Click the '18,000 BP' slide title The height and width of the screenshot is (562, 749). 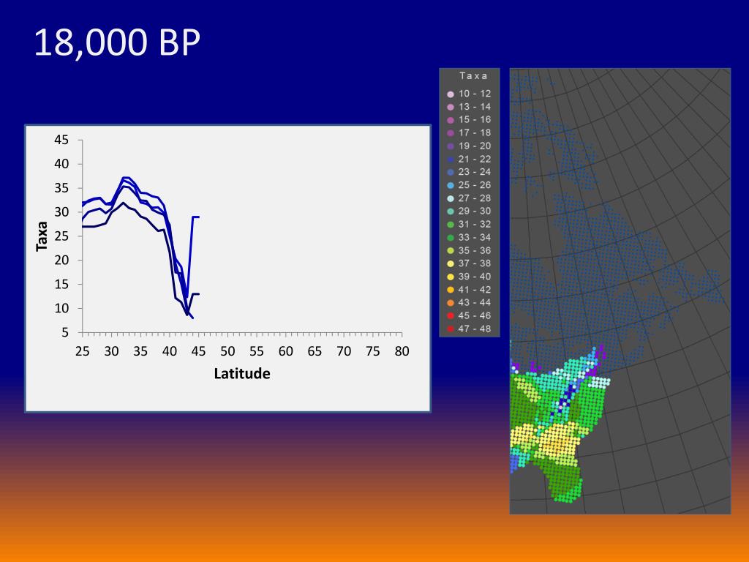[x=117, y=43]
